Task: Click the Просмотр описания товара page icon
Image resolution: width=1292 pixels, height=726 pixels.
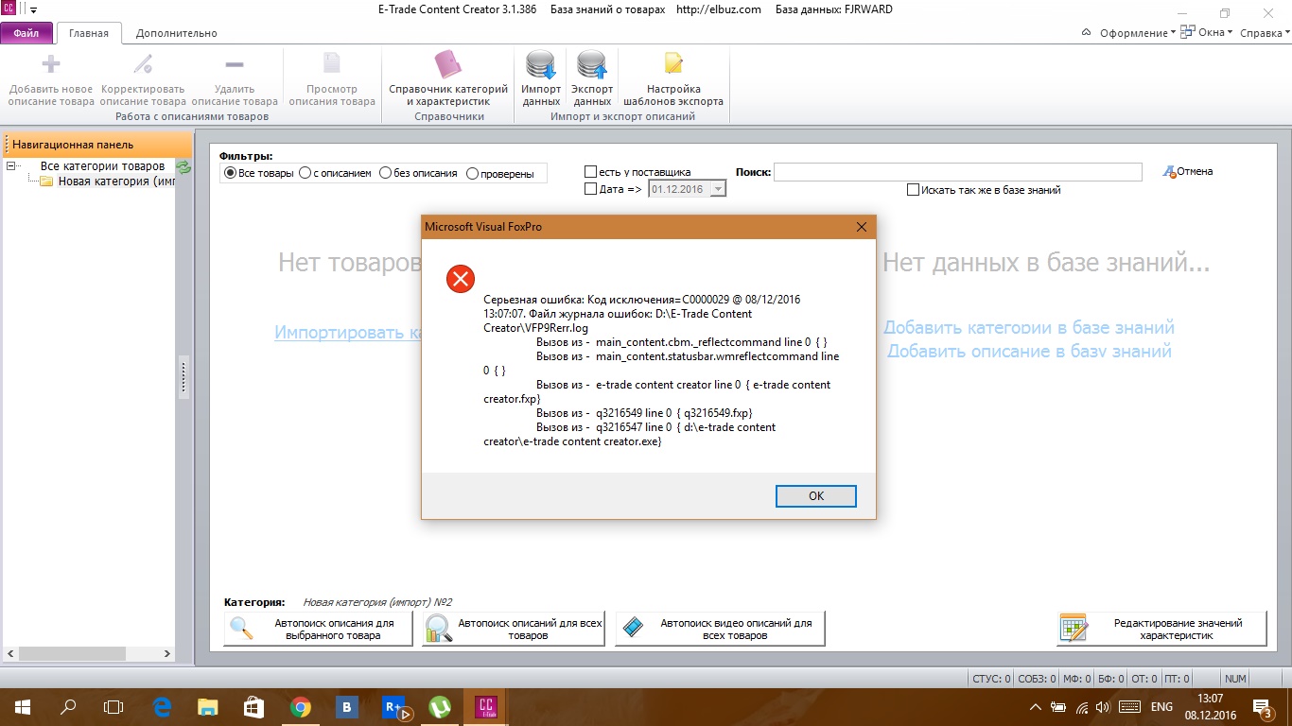Action: 332,64
